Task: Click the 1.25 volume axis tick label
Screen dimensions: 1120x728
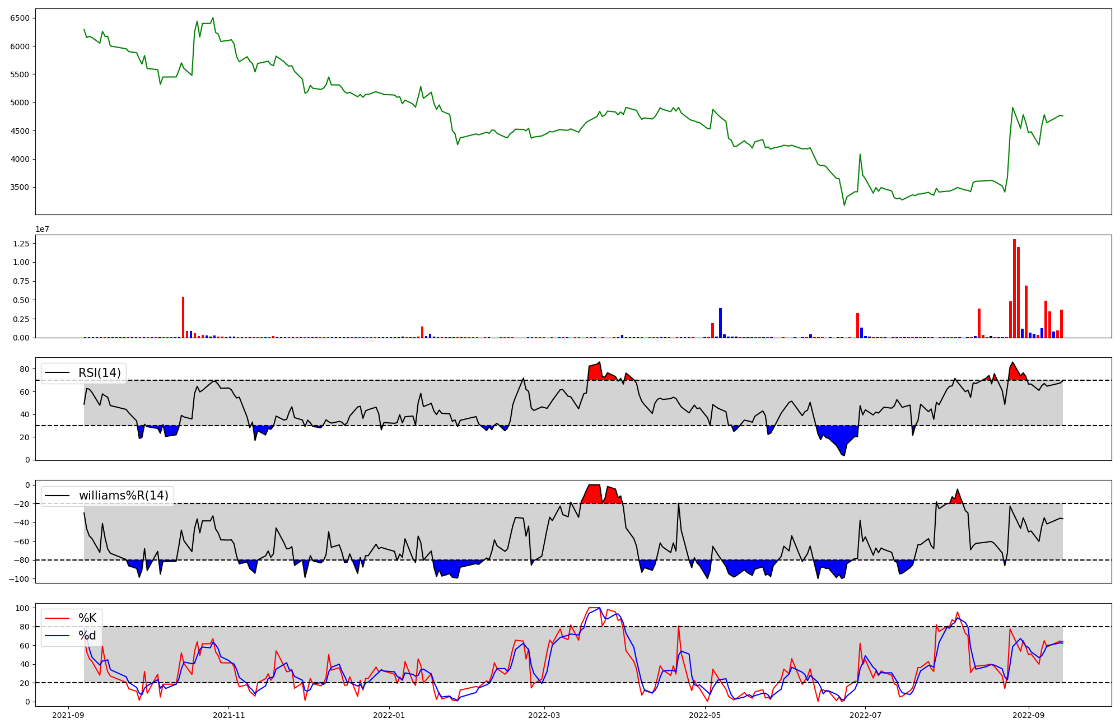Action: [21, 243]
